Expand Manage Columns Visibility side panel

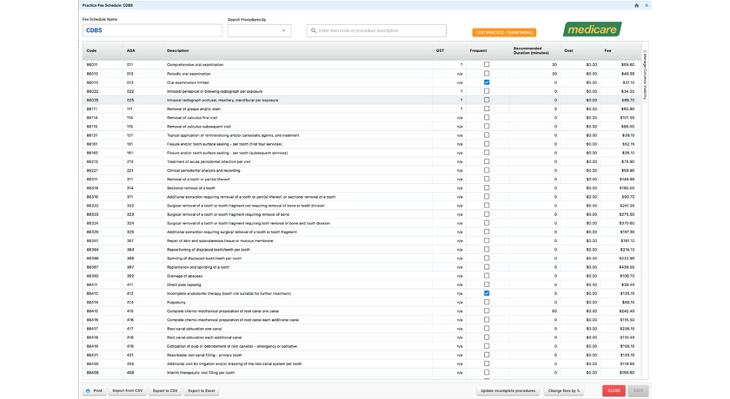click(645, 75)
